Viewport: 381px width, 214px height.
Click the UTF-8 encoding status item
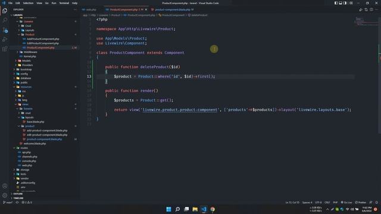click(x=318, y=202)
